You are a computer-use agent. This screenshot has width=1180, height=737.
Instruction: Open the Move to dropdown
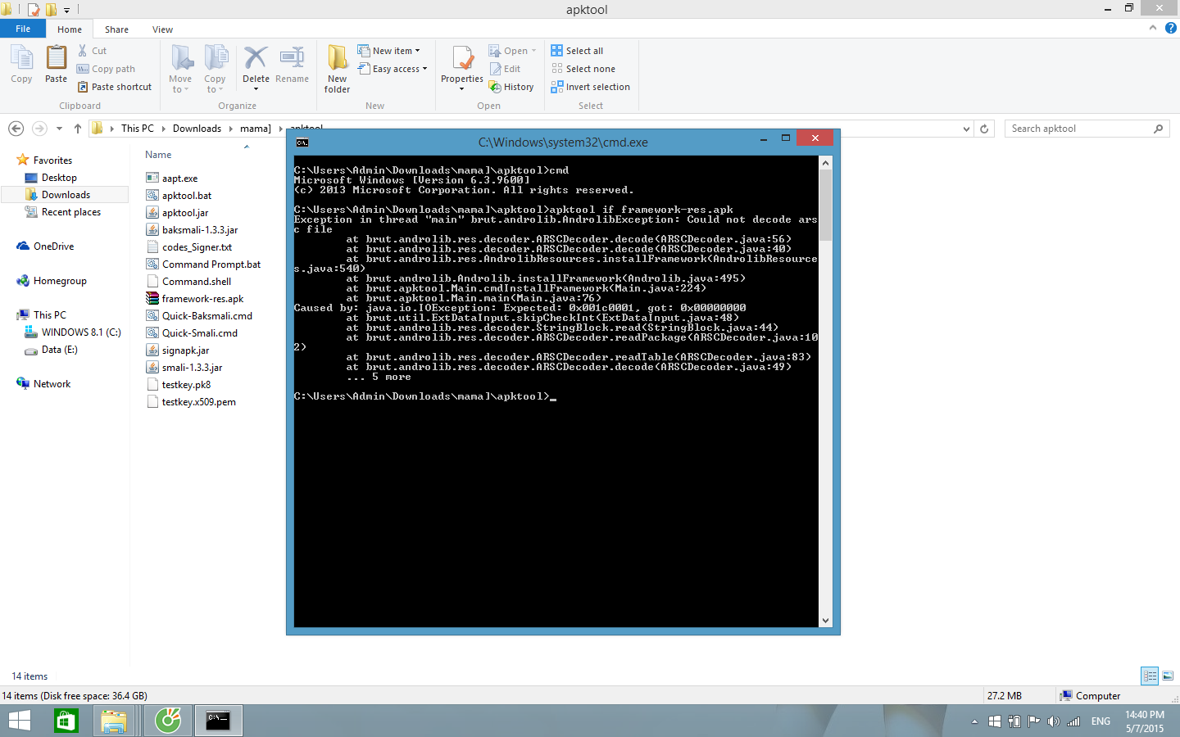(180, 69)
